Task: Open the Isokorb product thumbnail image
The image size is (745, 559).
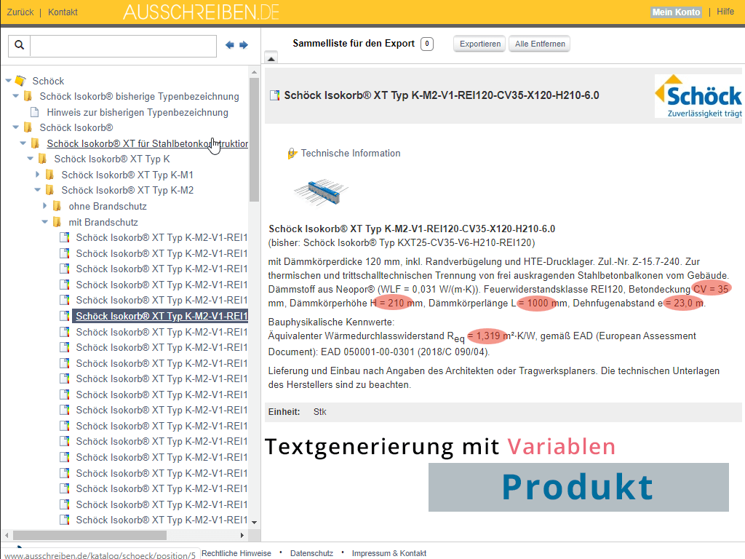Action: click(x=321, y=192)
